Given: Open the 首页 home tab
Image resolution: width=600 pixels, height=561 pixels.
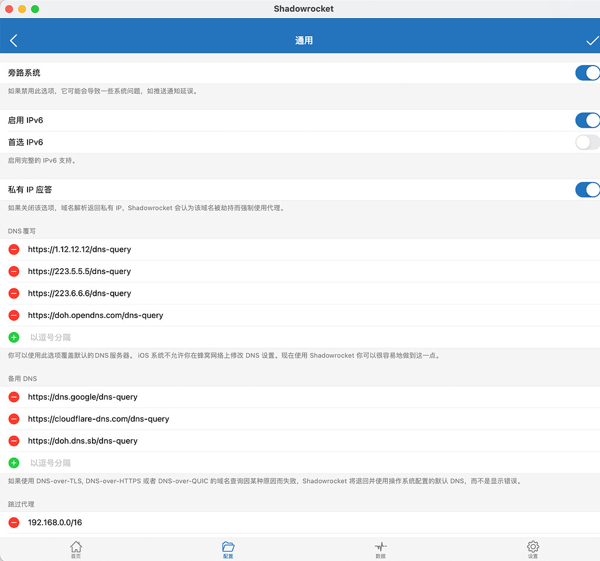Looking at the screenshot, I should pyautogui.click(x=76, y=549).
